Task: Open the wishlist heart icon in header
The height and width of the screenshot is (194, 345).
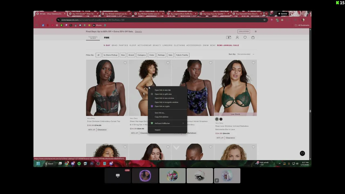Action: point(245,37)
